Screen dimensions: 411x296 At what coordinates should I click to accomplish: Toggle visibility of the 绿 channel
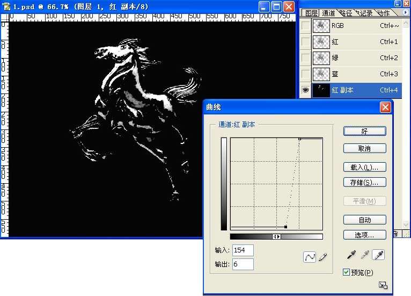point(306,58)
